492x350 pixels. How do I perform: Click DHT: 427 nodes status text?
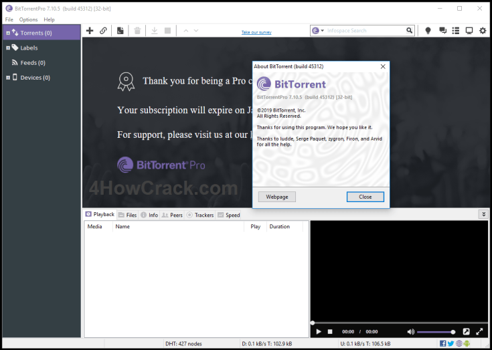pos(183,344)
